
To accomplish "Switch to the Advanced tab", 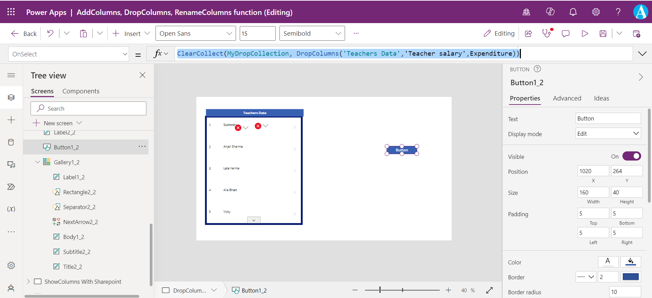I will pyautogui.click(x=567, y=98).
